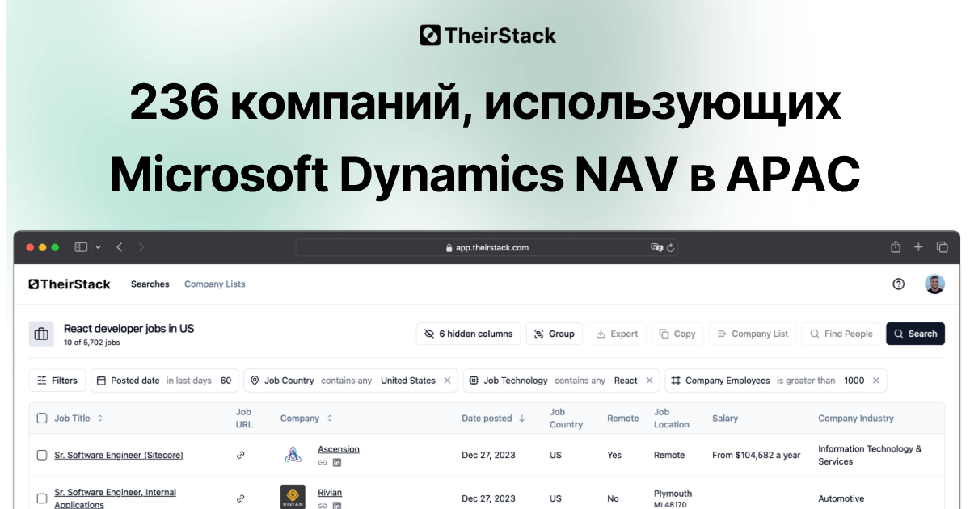Screen dimensions: 970x509
Task: Click Information Technology & Services industry cell
Action: (x=870, y=455)
